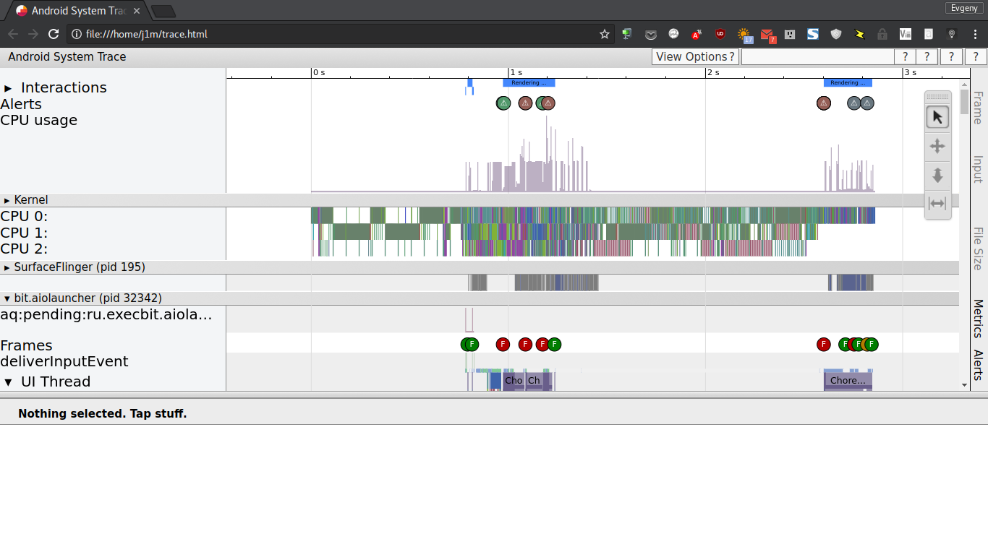Select the Android System Trace browser tab
Screen dimensions: 988x539
[78, 11]
